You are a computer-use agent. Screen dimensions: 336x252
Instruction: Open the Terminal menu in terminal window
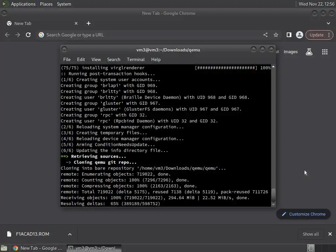(136, 60)
